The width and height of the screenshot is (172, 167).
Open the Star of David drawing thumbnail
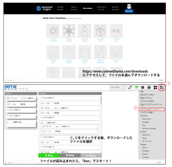53,31
